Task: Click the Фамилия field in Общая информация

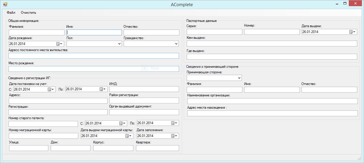Action: coord(36,32)
